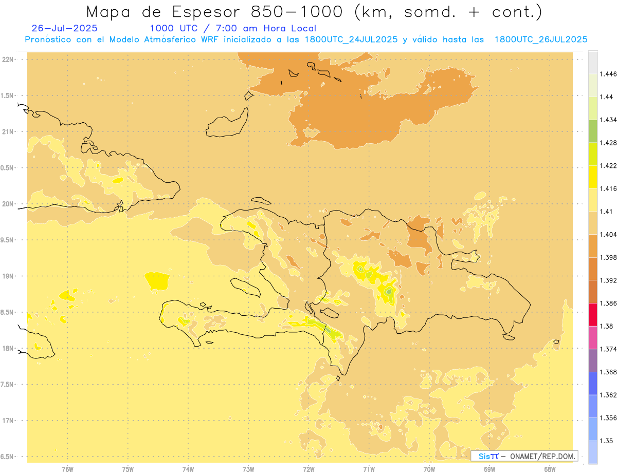This screenshot has width=617, height=476.
Task: Click the 7.5N axis label
Action: pos(8,385)
